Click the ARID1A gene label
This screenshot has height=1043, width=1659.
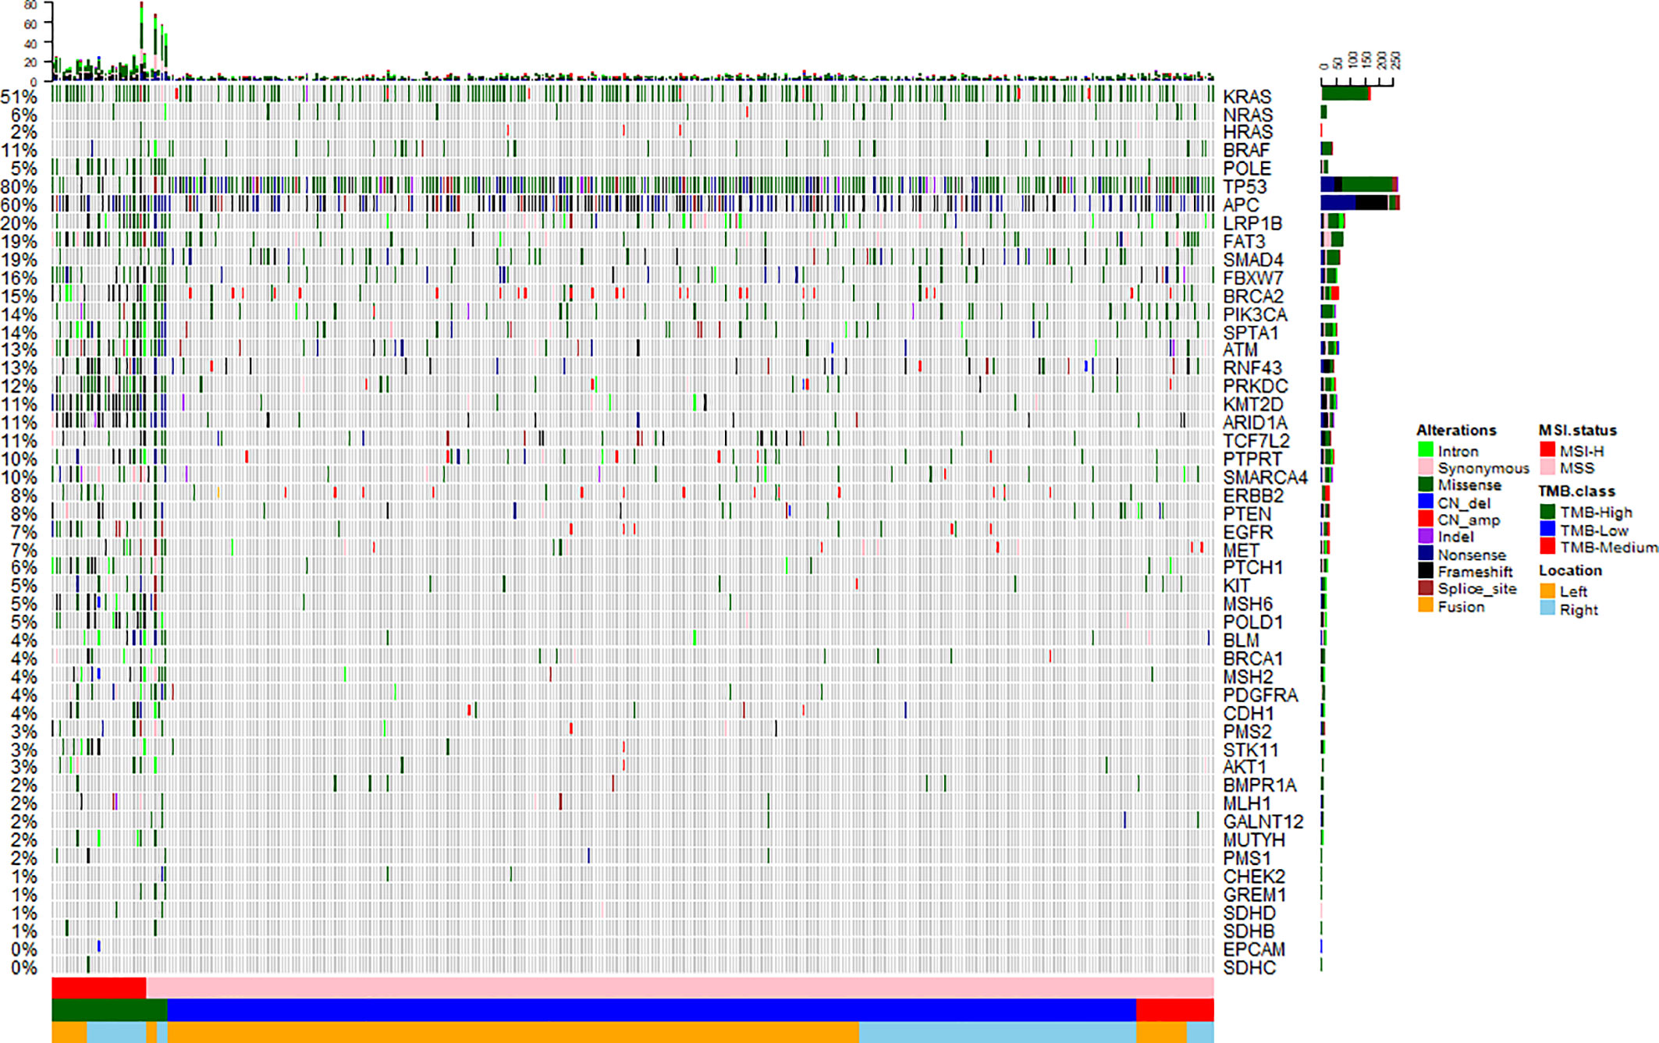(1255, 423)
